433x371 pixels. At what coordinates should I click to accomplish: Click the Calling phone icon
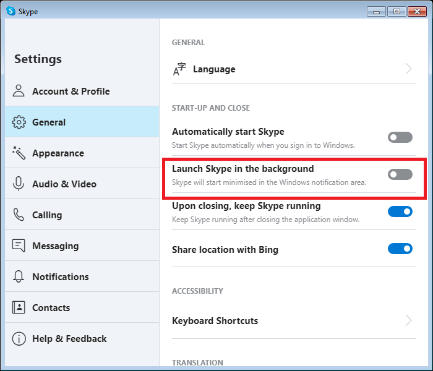click(19, 215)
